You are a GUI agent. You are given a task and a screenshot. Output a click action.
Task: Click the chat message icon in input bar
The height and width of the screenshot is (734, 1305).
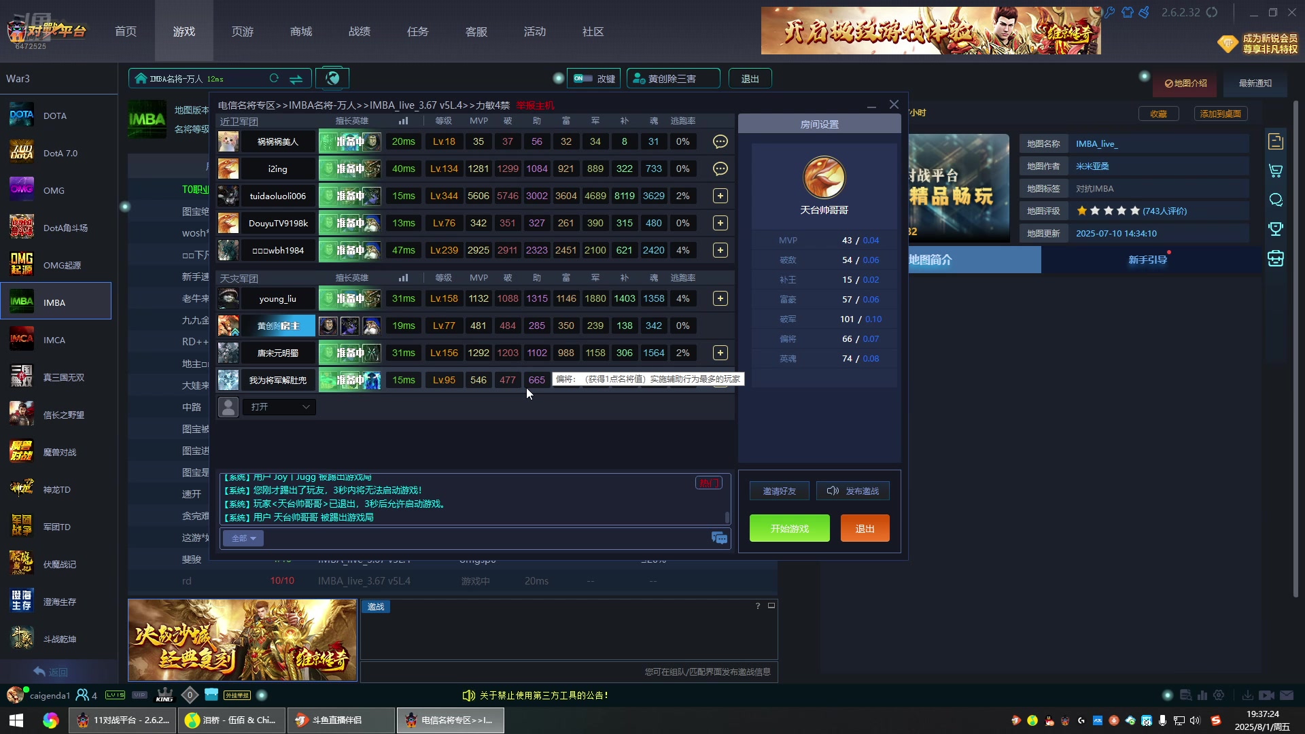click(x=719, y=538)
